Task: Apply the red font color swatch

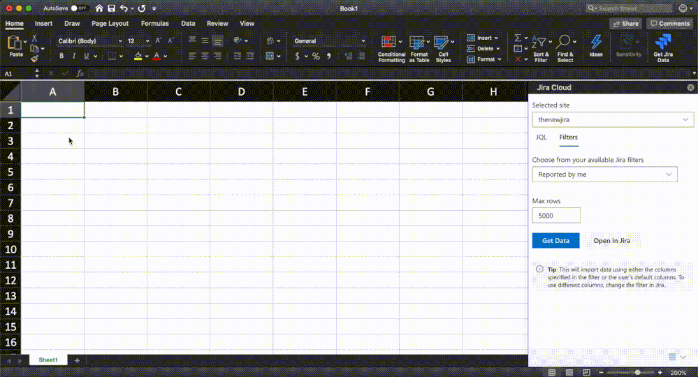Action: [157, 56]
